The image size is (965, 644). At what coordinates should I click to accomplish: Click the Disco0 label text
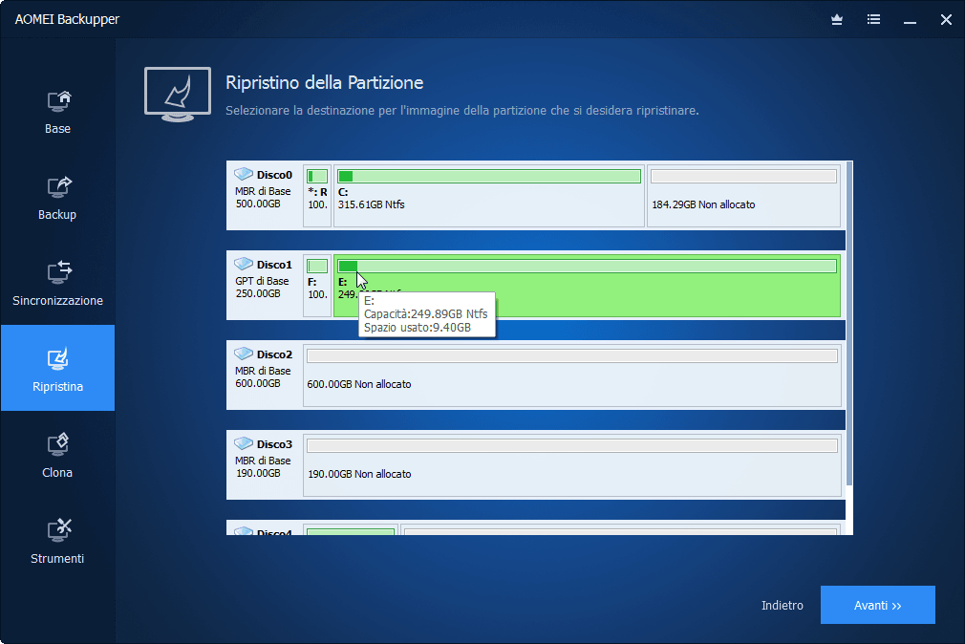point(274,175)
